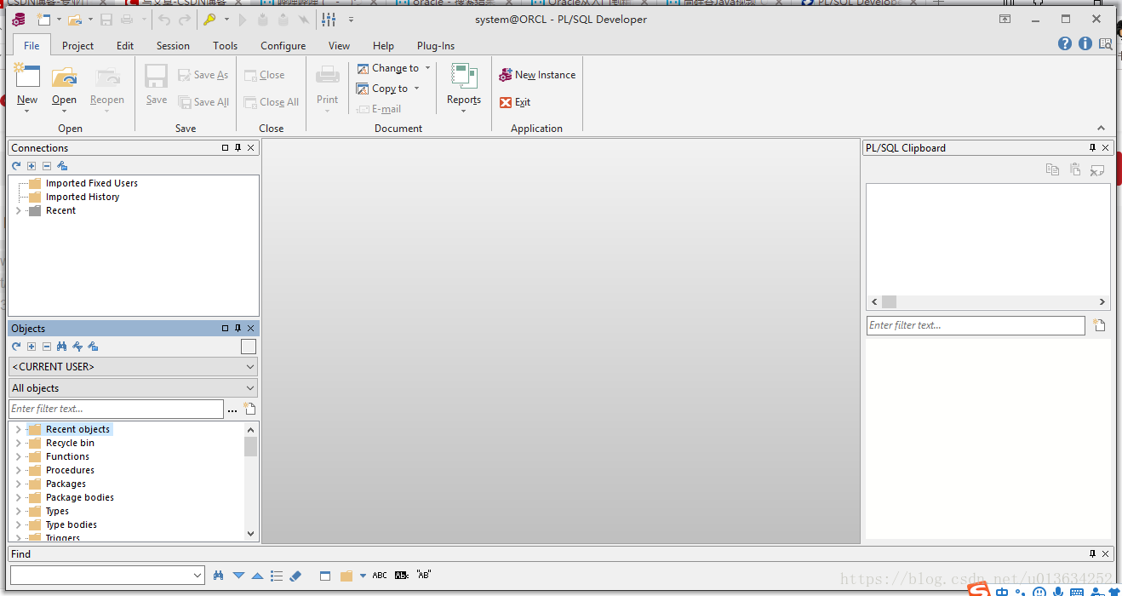Click the plus icon in Connections toolbar
1122x596 pixels.
(x=31, y=166)
